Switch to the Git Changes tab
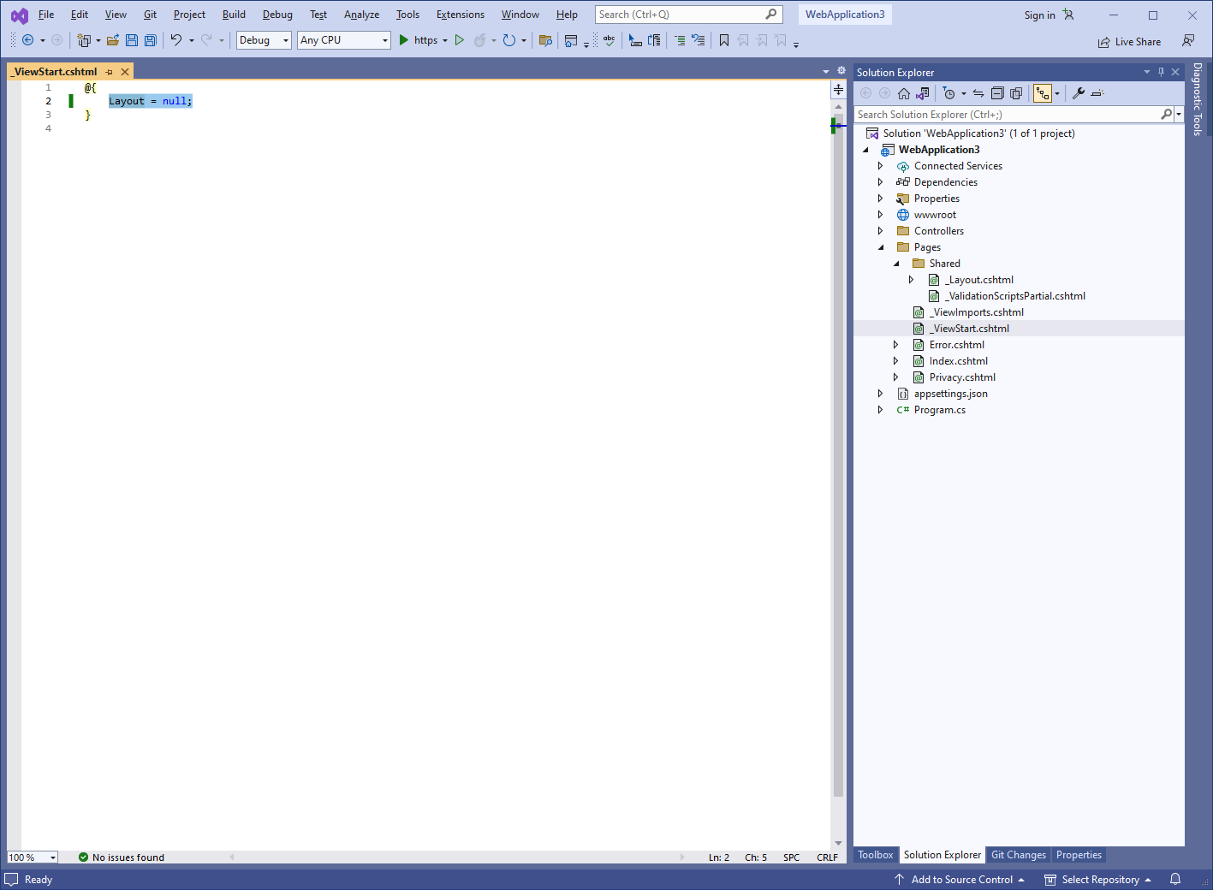Image resolution: width=1213 pixels, height=890 pixels. tap(1018, 855)
